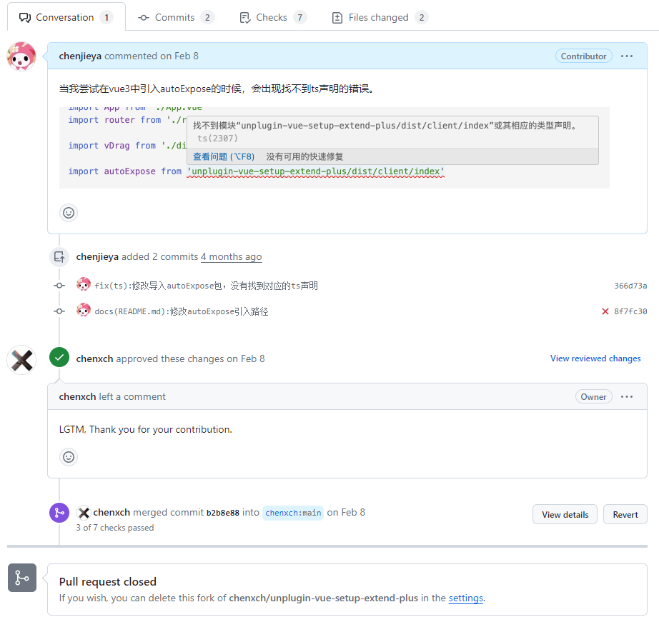Viewport: 659px width, 617px height.
Task: Click the View details button
Action: 565,514
